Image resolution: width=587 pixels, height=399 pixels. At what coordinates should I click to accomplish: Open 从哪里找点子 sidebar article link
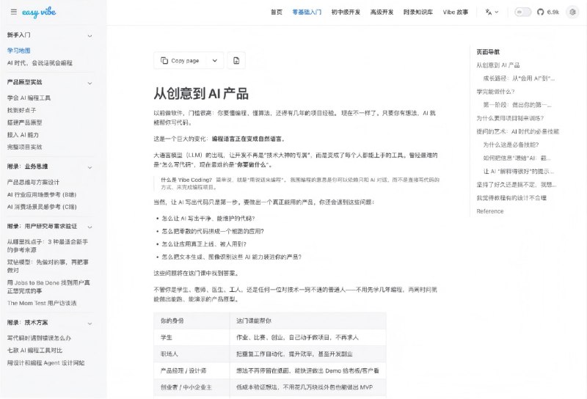click(x=48, y=246)
